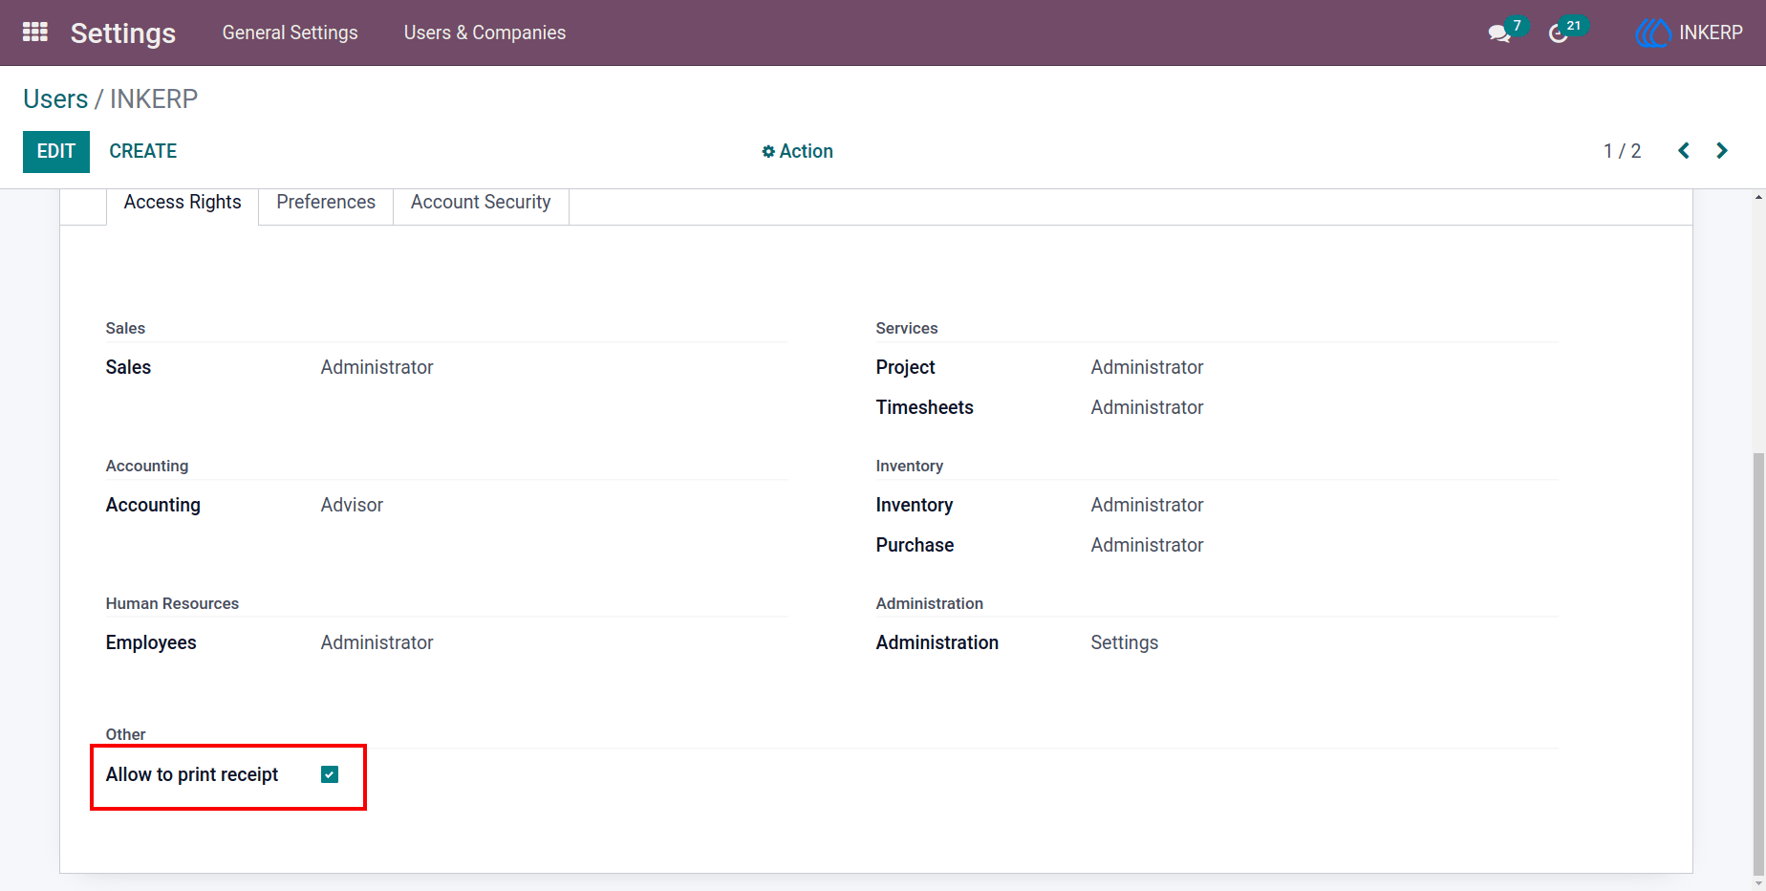Click the Purchase Administrator value
Image resolution: width=1766 pixels, height=891 pixels.
coord(1148,545)
